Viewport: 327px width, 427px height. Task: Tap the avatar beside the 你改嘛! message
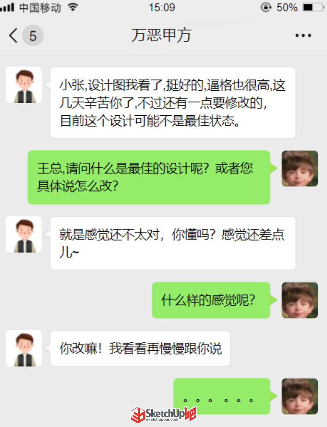coord(24,348)
